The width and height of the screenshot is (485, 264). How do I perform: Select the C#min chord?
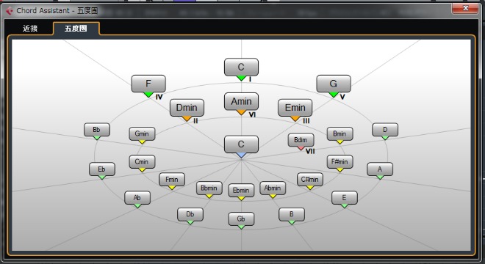click(310, 180)
